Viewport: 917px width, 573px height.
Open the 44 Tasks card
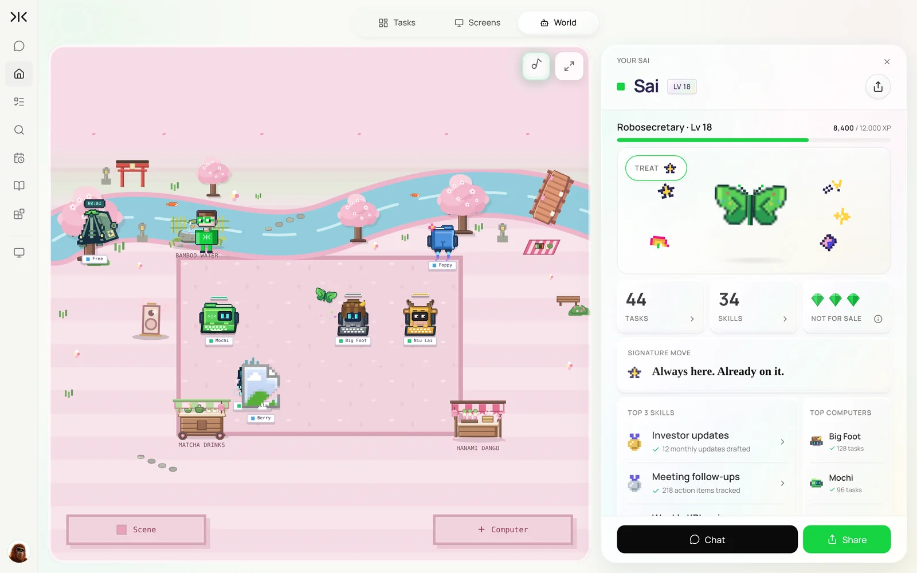(x=660, y=307)
